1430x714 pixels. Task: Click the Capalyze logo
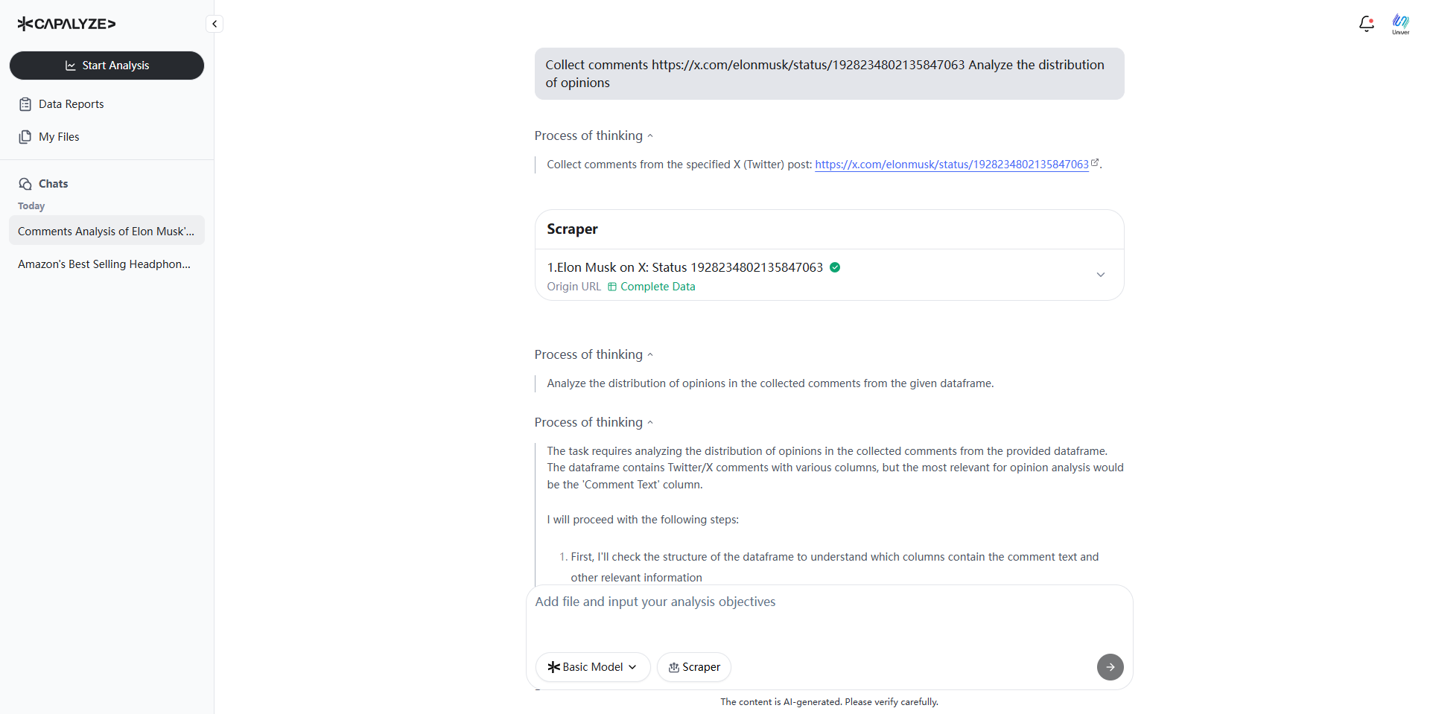click(66, 24)
